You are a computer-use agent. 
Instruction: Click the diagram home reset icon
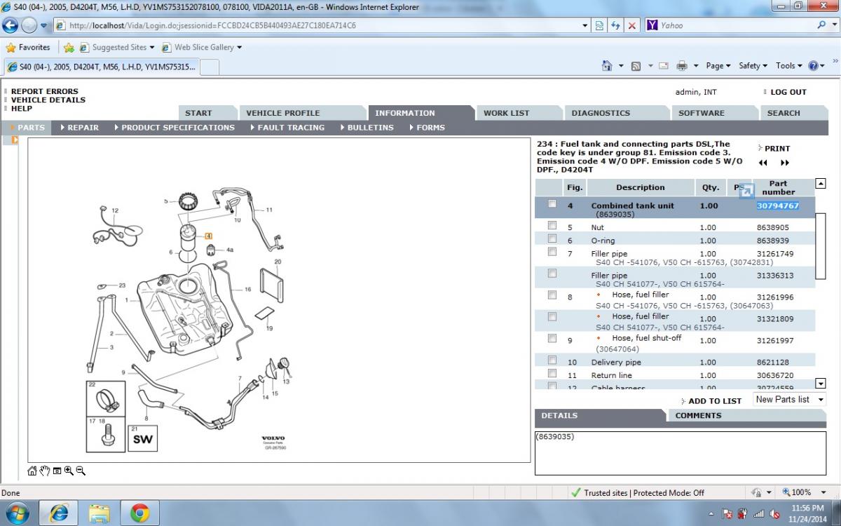point(32,471)
